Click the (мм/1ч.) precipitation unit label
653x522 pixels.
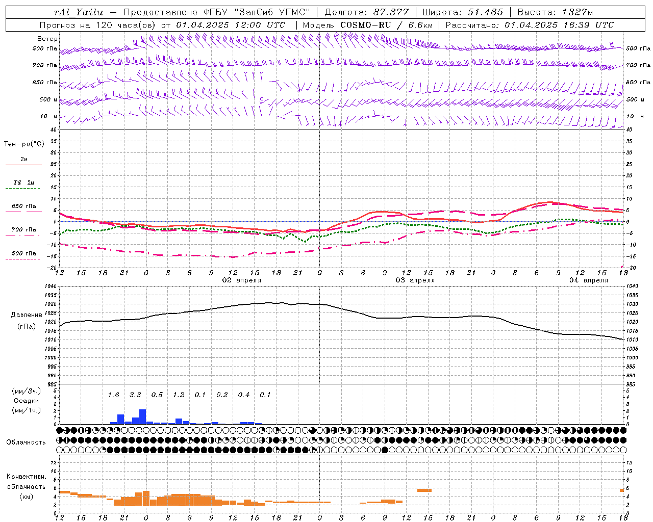tap(26, 410)
